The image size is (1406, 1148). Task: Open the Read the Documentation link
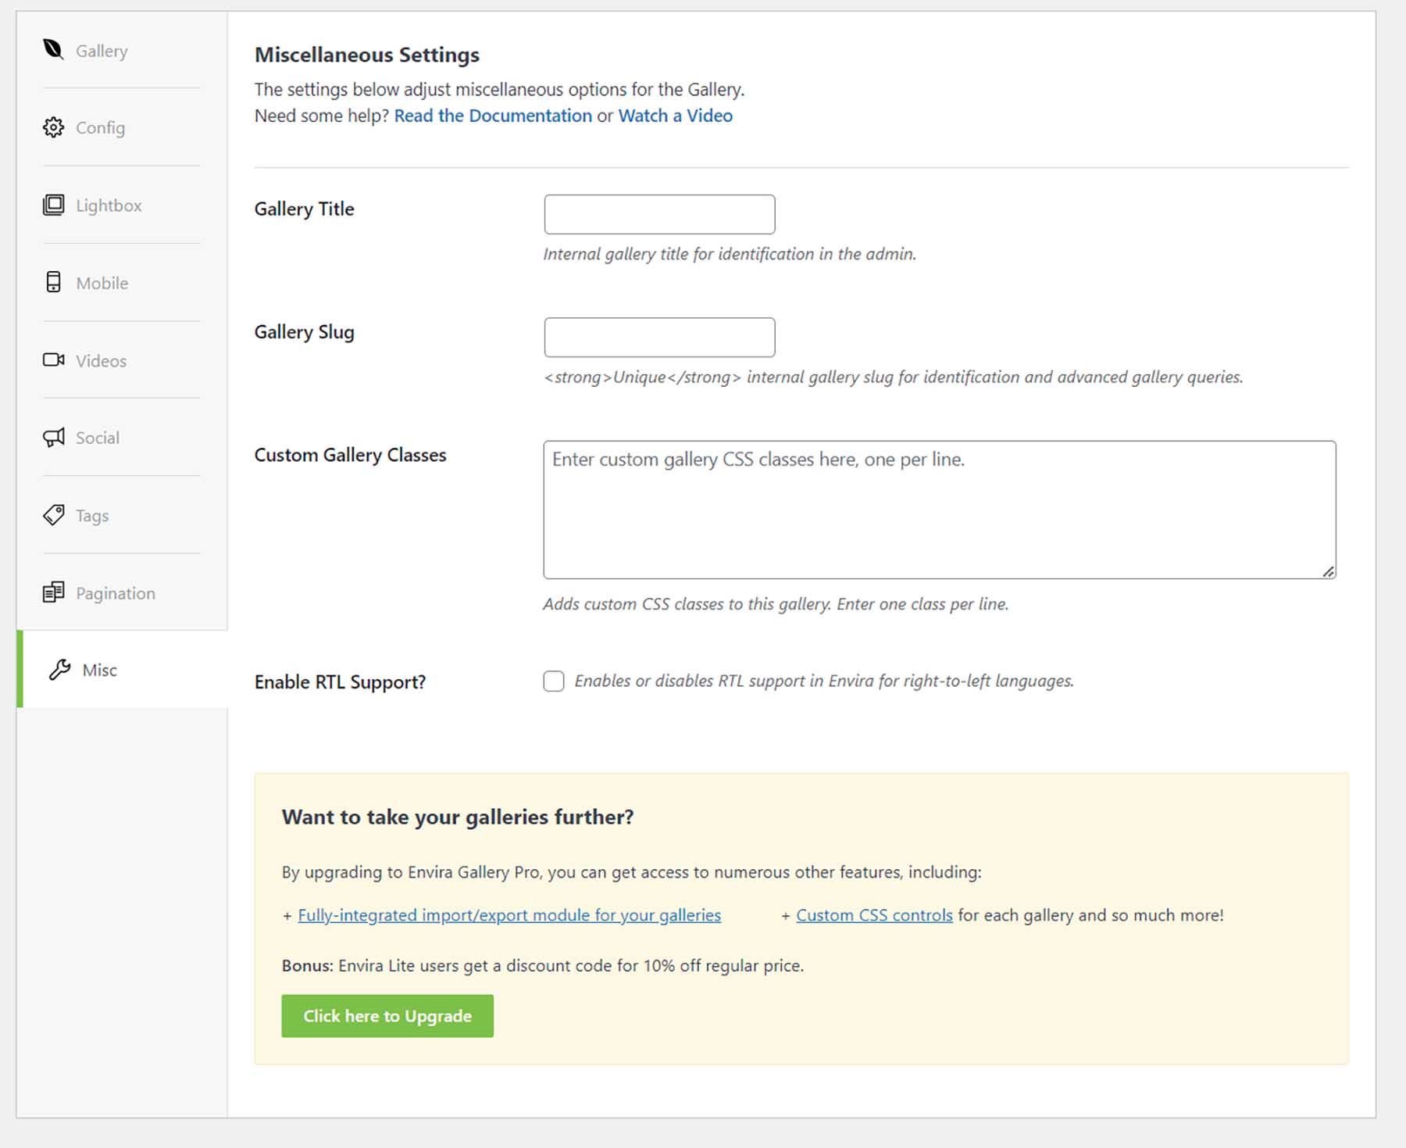click(x=494, y=116)
